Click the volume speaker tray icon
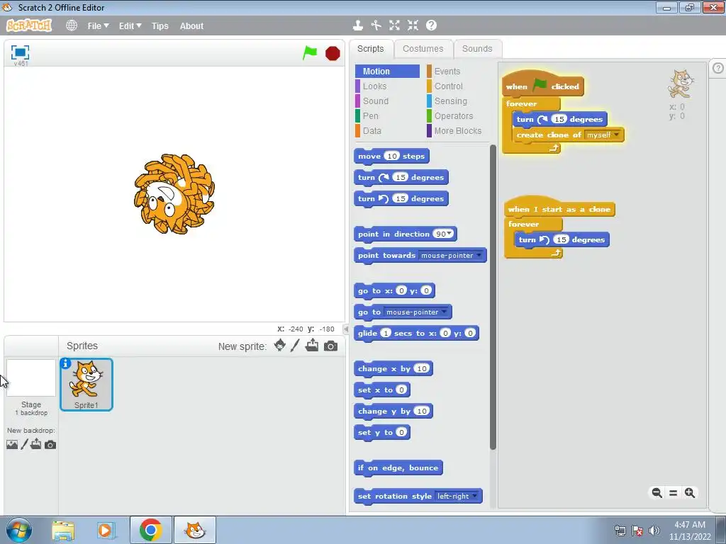The width and height of the screenshot is (726, 544). [x=654, y=530]
